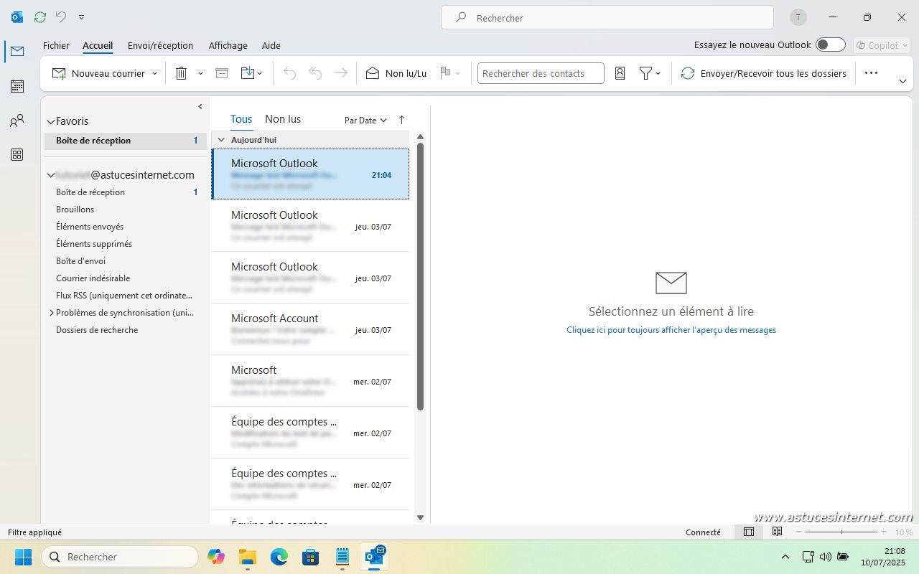
Task: Open the Address Book icon
Action: [620, 73]
